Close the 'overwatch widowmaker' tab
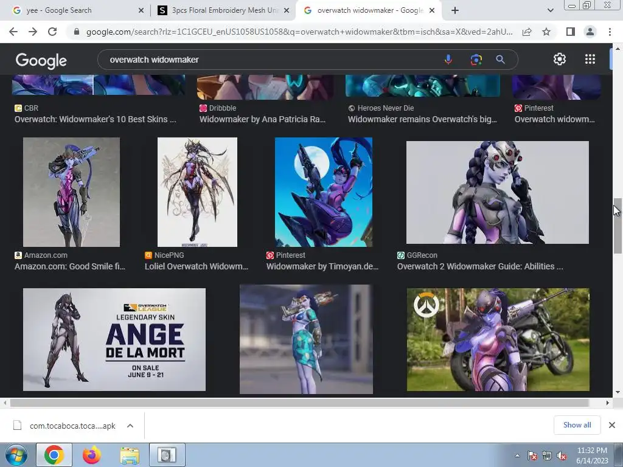This screenshot has width=623, height=467. [432, 10]
